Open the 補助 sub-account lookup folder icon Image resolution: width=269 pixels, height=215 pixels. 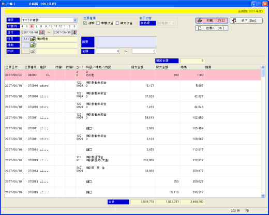pos(33,45)
